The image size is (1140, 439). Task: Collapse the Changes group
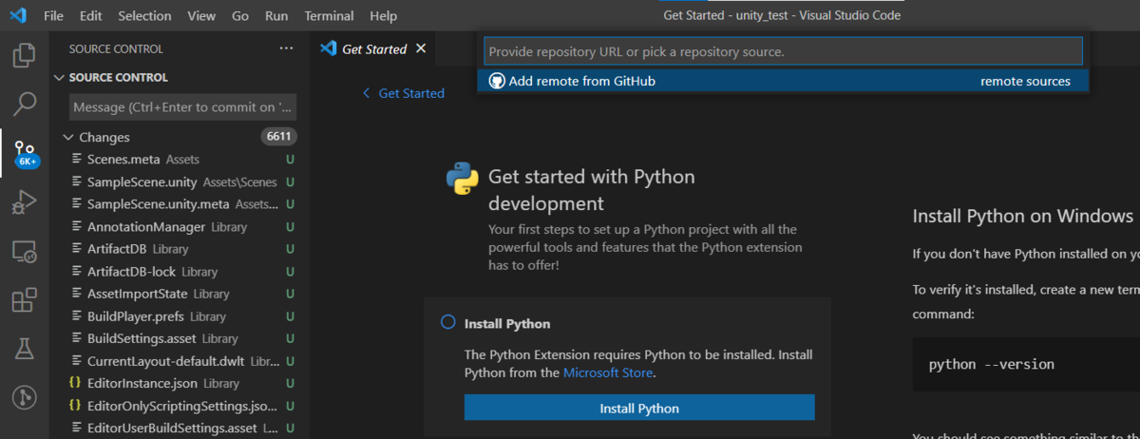click(67, 137)
